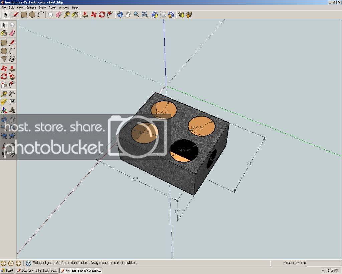Click the Select arrow in the top toolbar
The image size is (342, 274).
[x=6, y=15]
